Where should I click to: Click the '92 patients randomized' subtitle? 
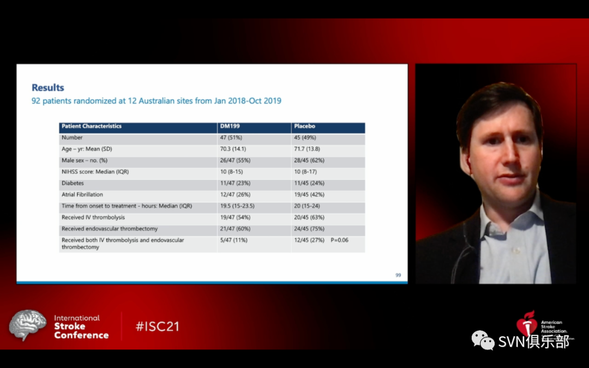point(157,101)
